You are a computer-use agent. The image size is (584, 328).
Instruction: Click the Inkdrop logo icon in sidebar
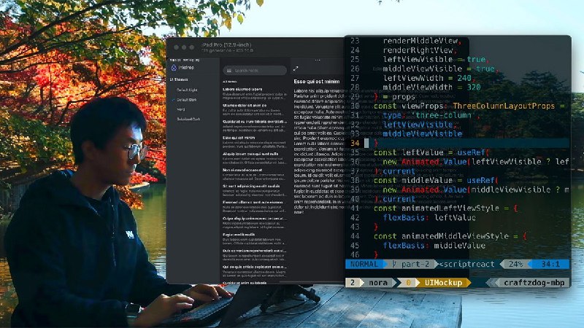coord(173,68)
